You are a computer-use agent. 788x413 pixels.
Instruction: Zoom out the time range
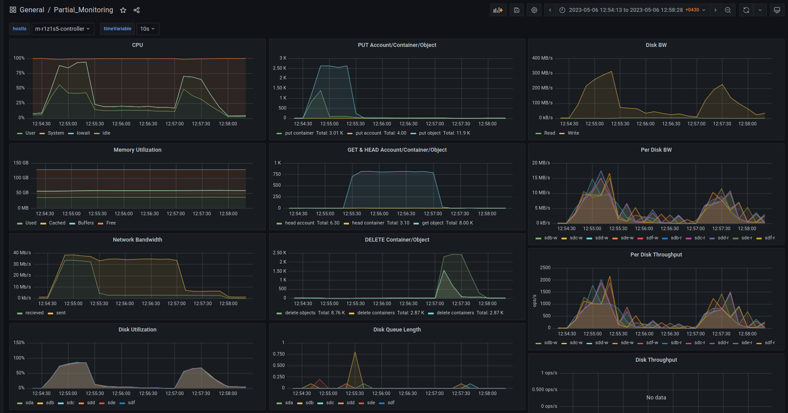(728, 10)
